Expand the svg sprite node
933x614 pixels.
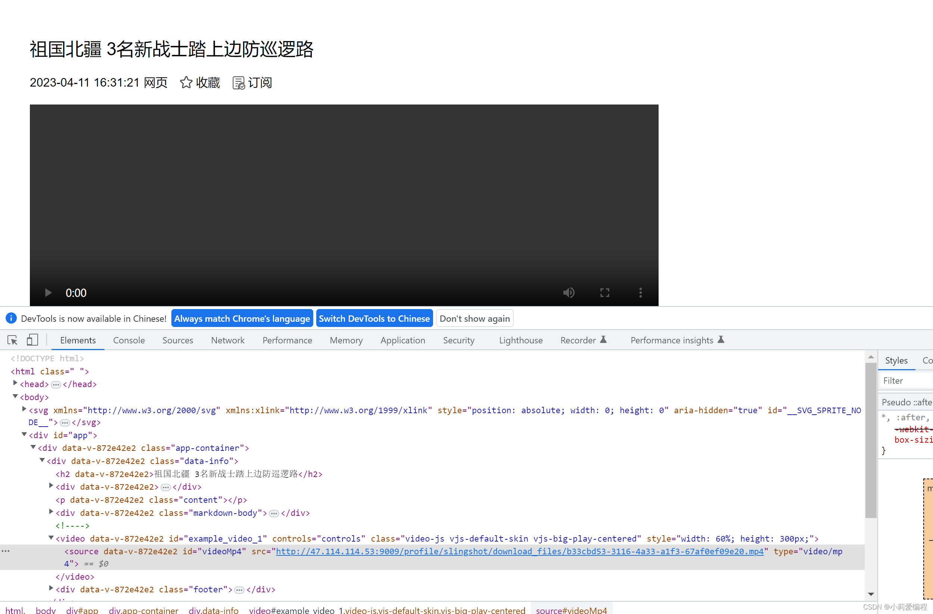pyautogui.click(x=24, y=409)
